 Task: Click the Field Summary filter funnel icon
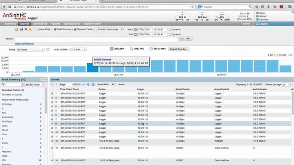point(3,84)
